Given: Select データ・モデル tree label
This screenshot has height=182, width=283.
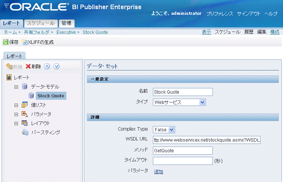Looking at the screenshot, I should (x=45, y=87).
